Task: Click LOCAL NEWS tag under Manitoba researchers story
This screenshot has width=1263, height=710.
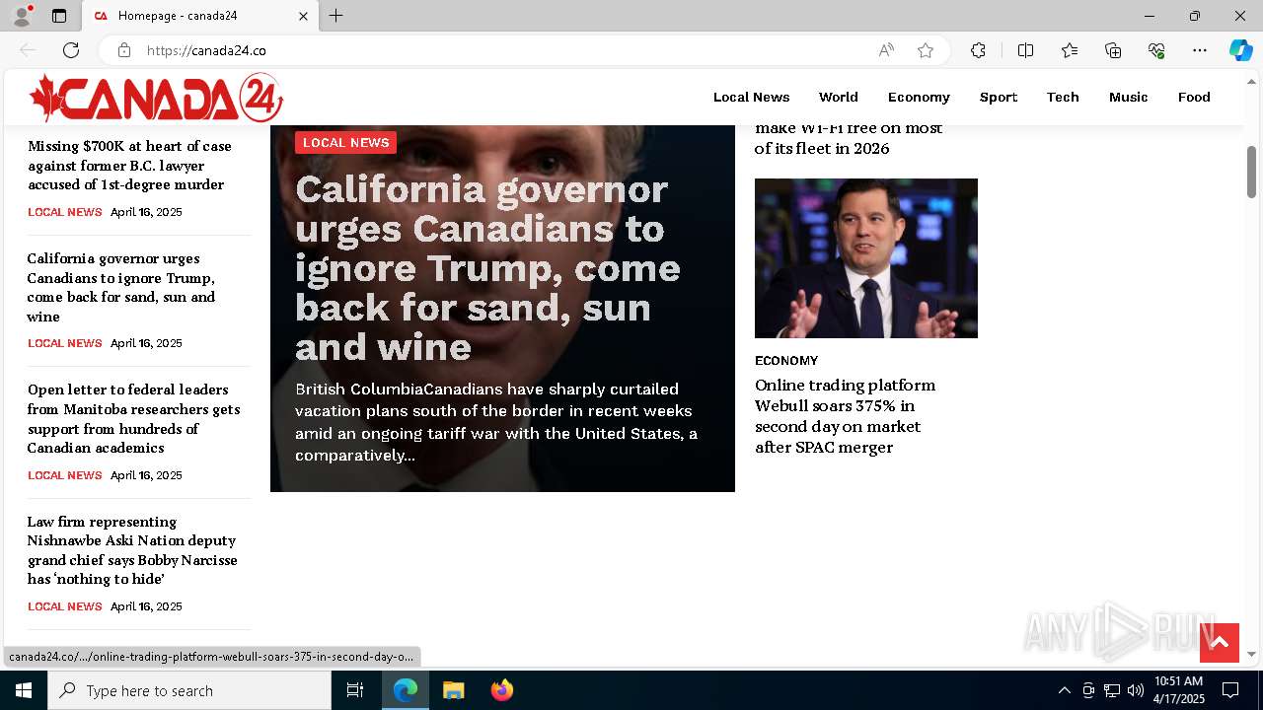Action: coord(64,475)
